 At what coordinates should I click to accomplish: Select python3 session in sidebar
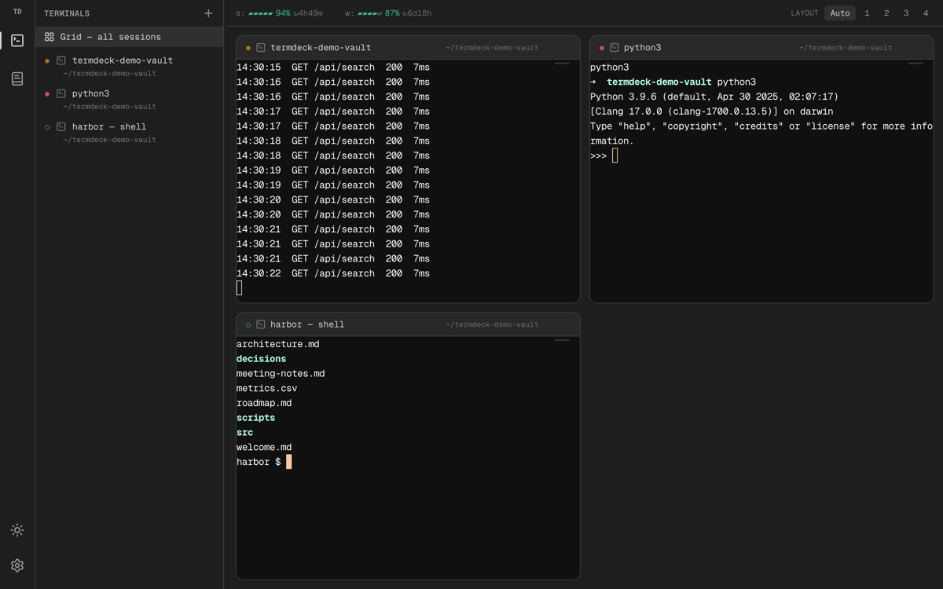click(x=130, y=99)
